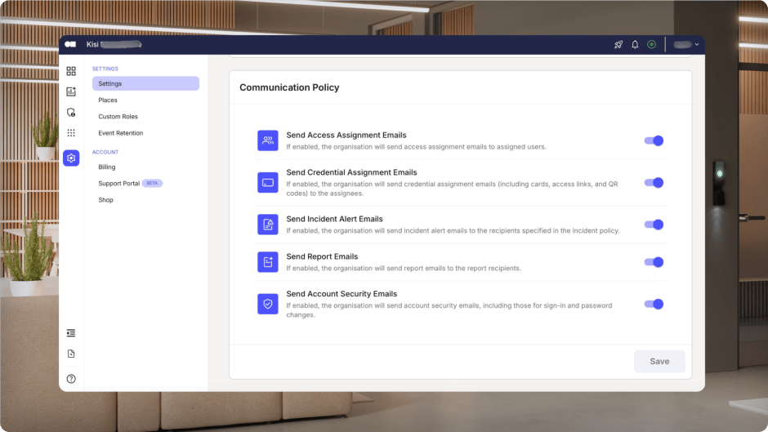Collapse the sidebar menu icon
The image size is (768, 432).
[71, 333]
